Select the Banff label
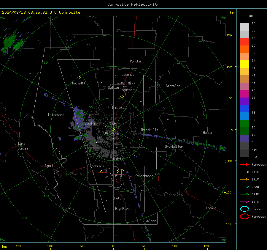This screenshot has height=250, width=267. coord(49,166)
